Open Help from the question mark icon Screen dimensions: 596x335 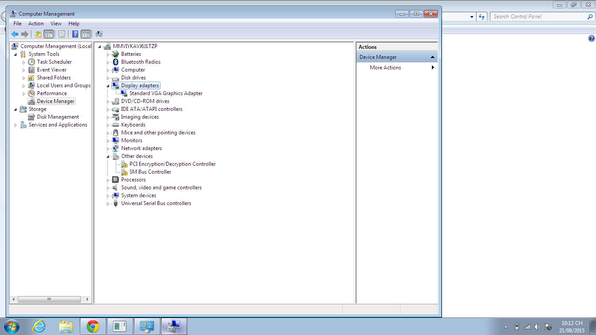click(75, 34)
